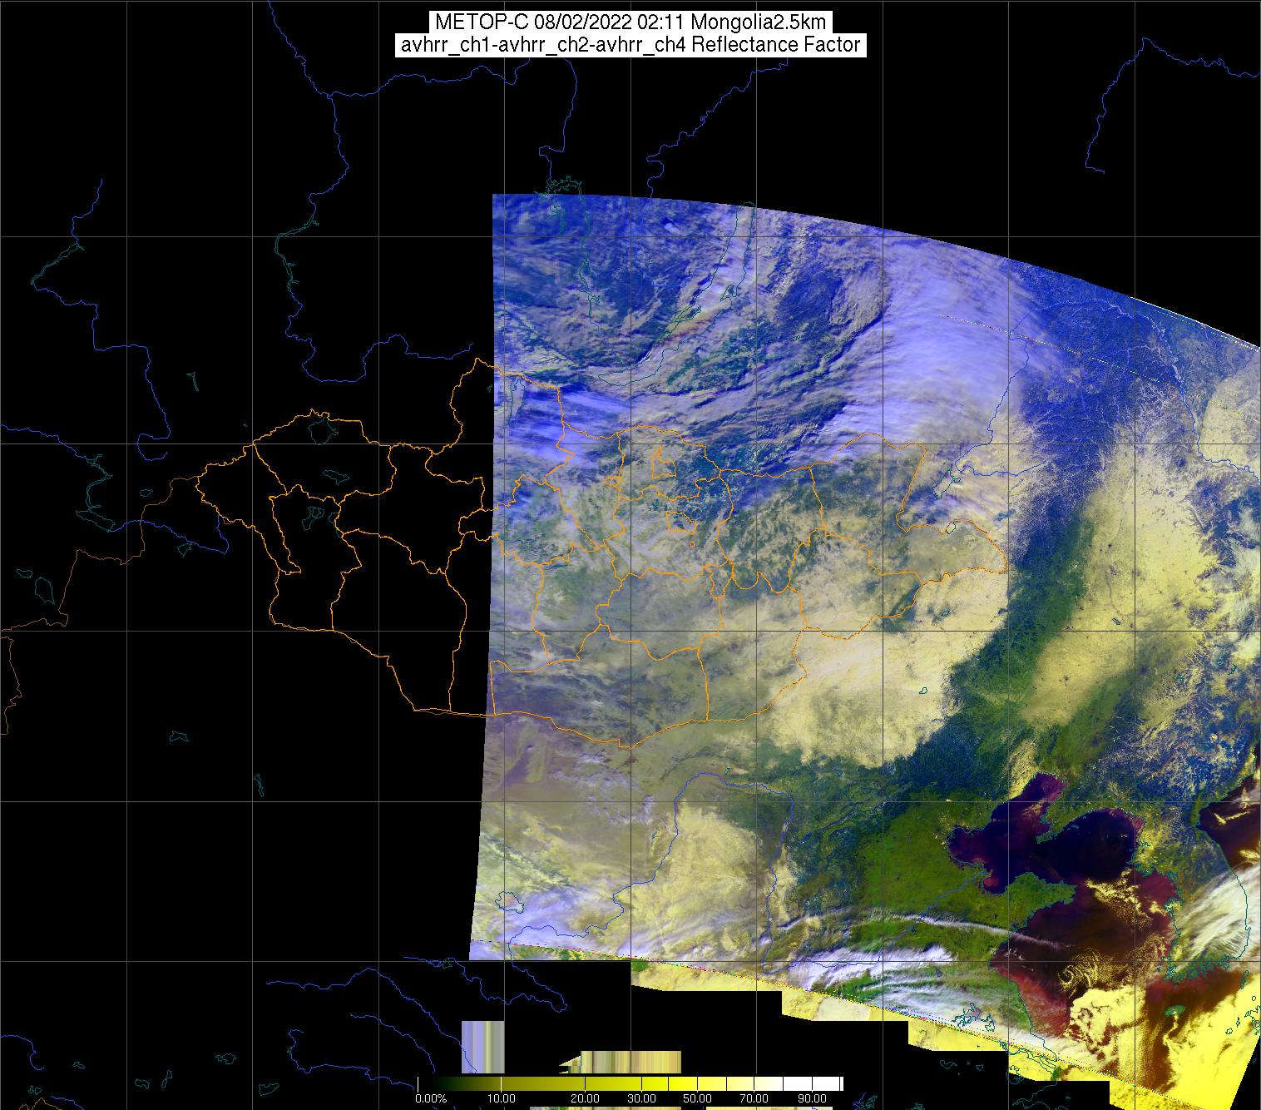Screen dimensions: 1261x1110
Task: Click the title 'METOP-C 08/02/2022 02:11 Mongolia2.5km'
Action: (630, 22)
